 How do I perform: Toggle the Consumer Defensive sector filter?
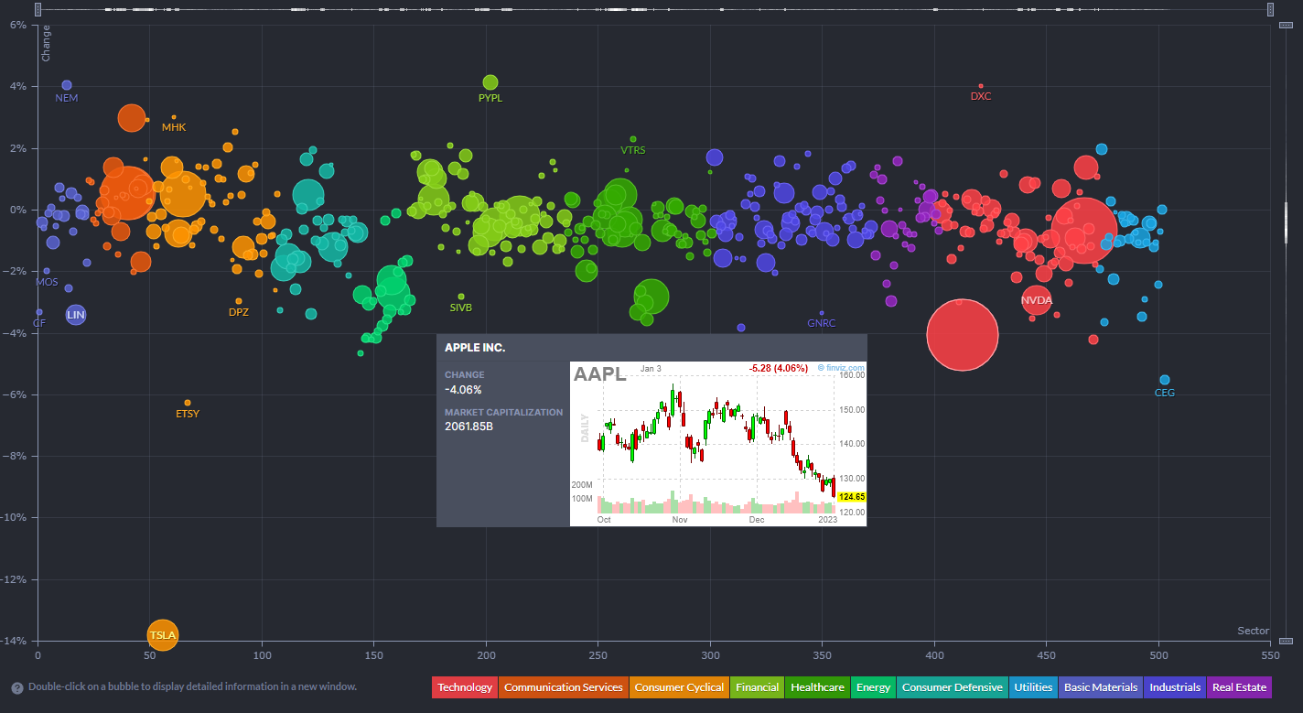coord(953,687)
